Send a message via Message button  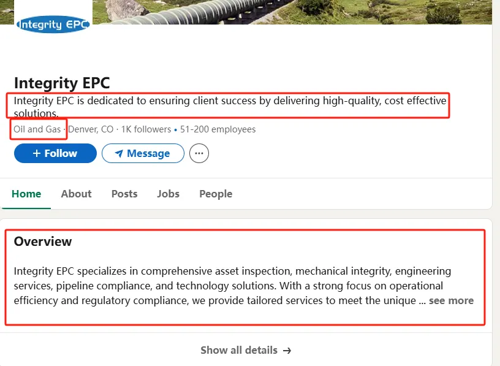[143, 153]
